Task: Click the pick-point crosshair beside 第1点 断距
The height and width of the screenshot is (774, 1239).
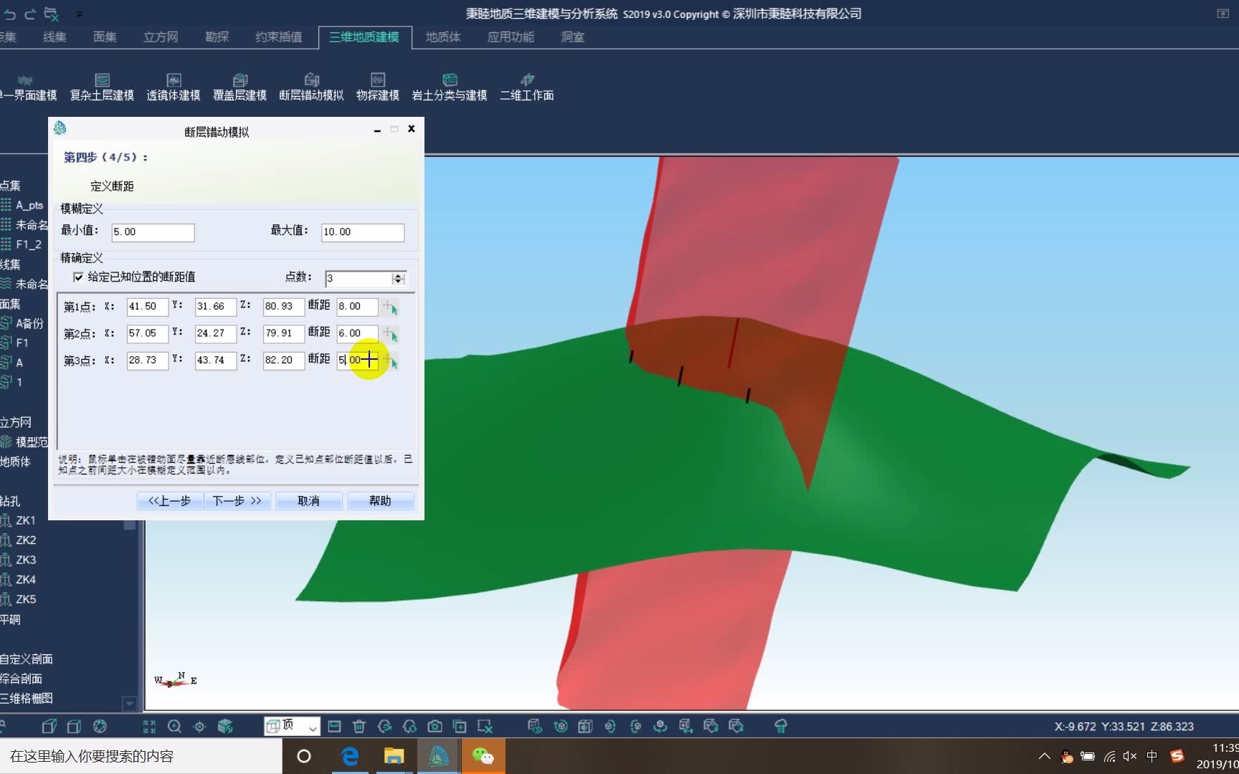Action: [x=390, y=307]
